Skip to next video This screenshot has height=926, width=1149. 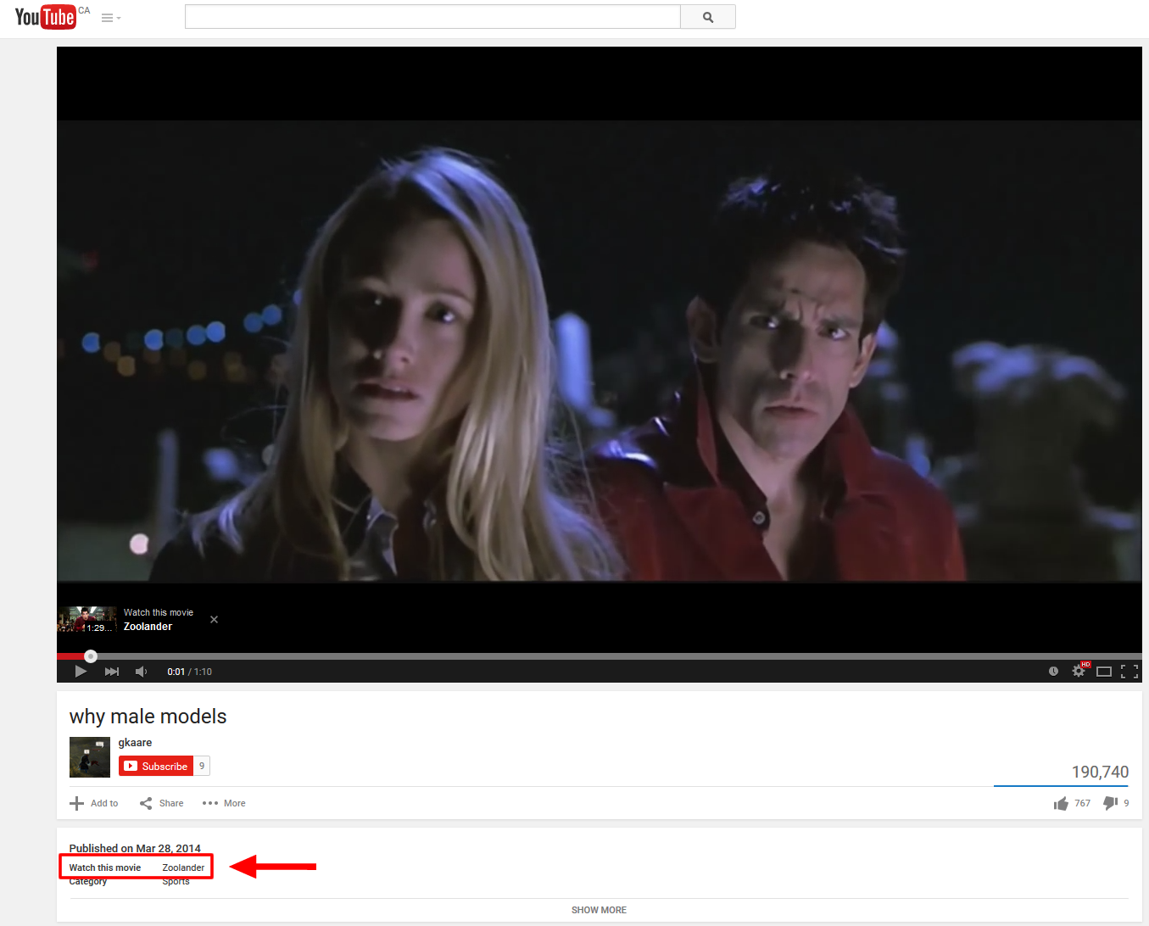pyautogui.click(x=112, y=672)
